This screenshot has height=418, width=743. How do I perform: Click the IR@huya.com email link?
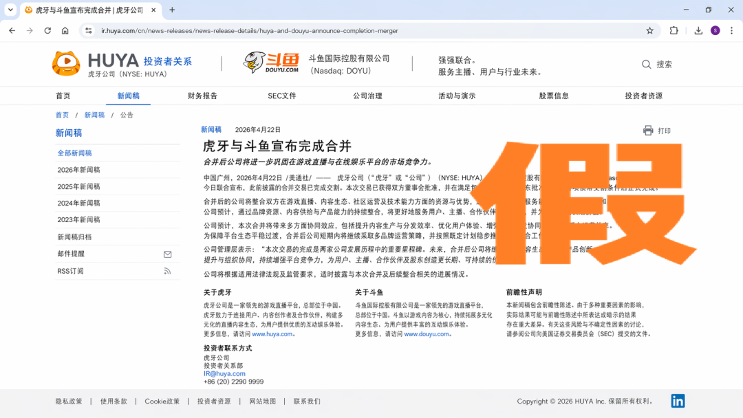(x=224, y=373)
